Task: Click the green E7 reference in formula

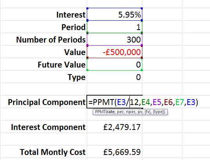Action: coord(179,102)
